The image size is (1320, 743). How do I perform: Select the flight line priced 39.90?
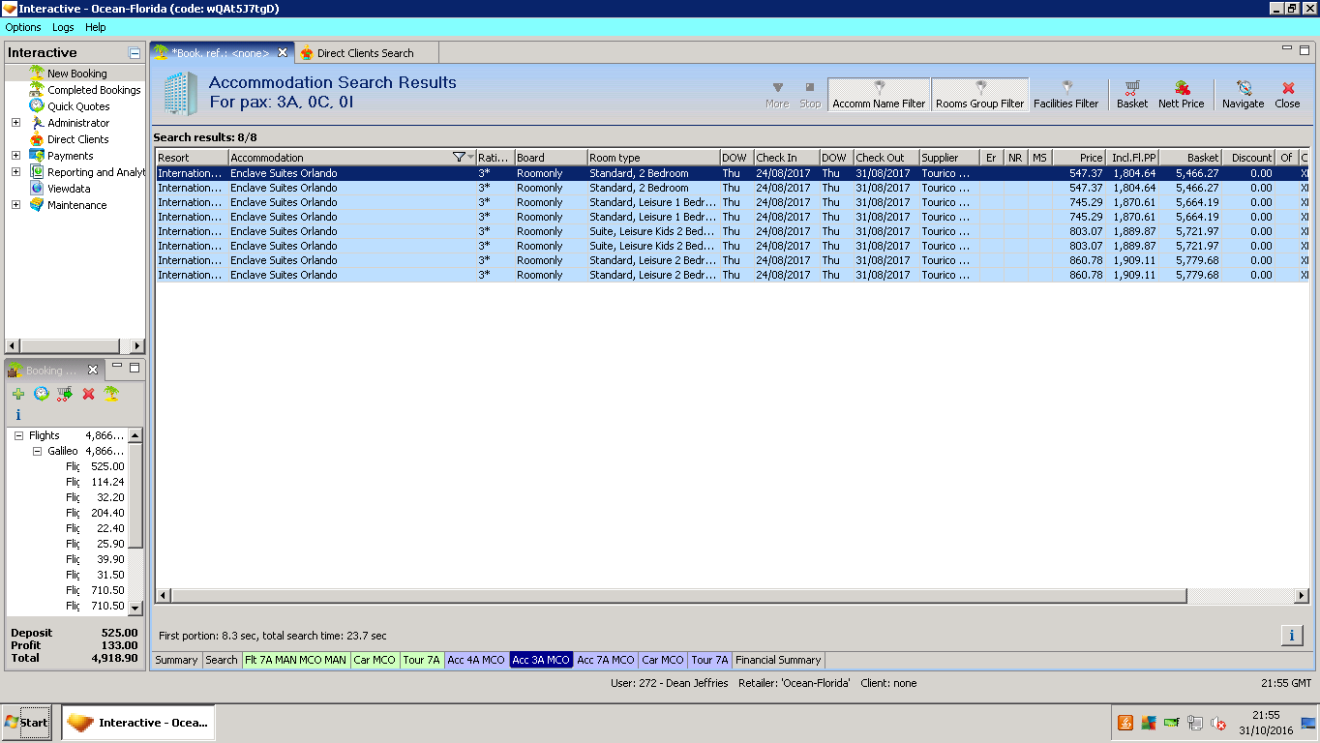[95, 559]
